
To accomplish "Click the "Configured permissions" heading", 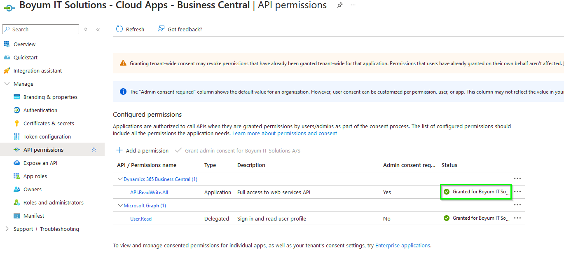I will coord(147,114).
